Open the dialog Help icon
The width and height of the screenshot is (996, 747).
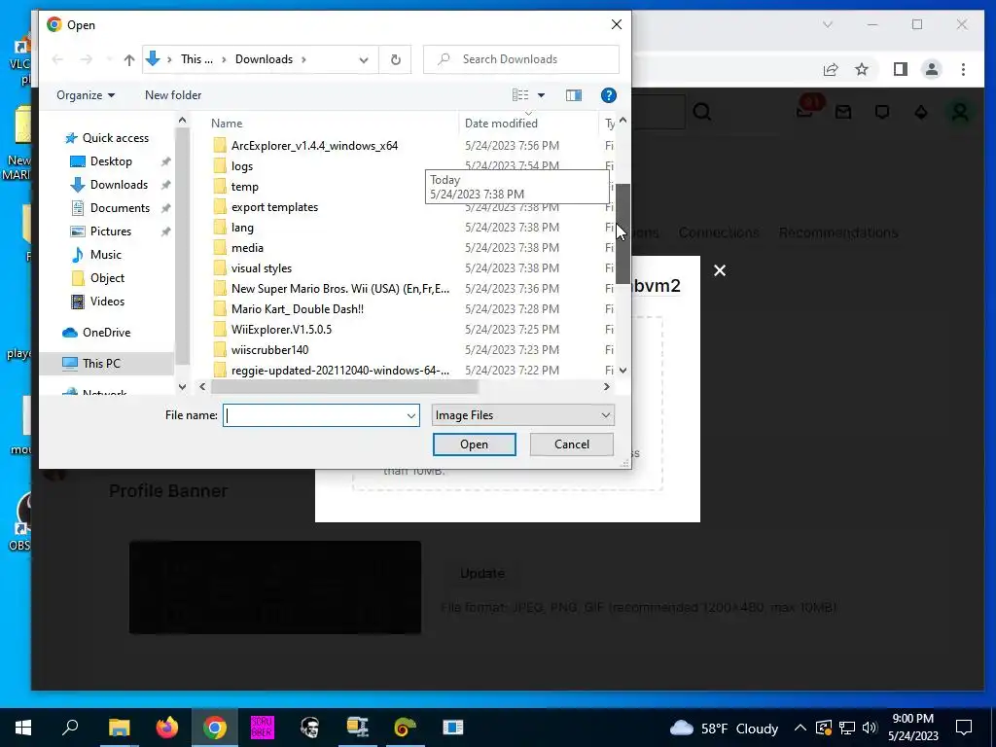pyautogui.click(x=608, y=95)
